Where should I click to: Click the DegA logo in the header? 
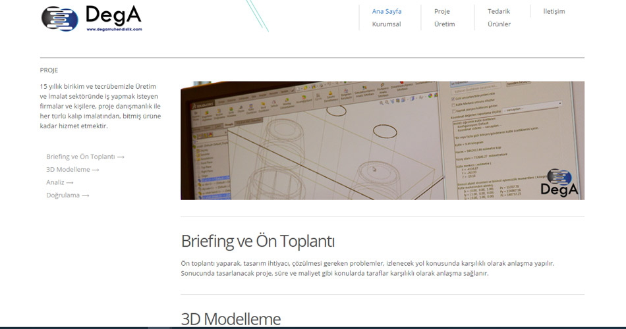pos(92,18)
